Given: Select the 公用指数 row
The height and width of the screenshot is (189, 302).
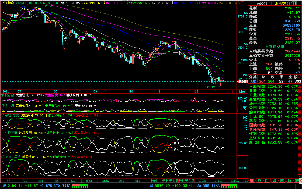Looking at the screenshot, I should click(273, 108).
